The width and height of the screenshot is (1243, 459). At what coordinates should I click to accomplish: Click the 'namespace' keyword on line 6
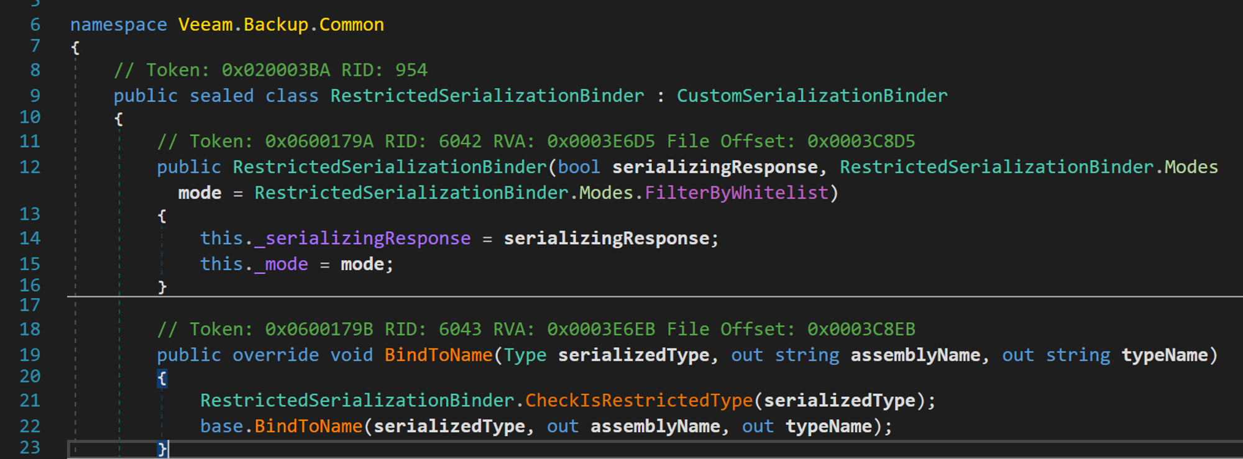(118, 25)
